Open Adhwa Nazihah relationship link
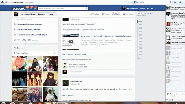The width and height of the screenshot is (185, 104). (x=40, y=35)
